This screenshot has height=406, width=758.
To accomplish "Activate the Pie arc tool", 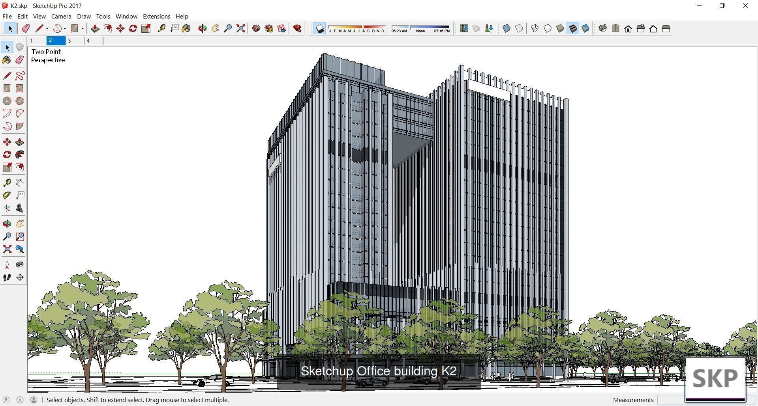I will pos(20,126).
